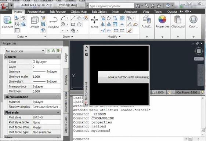The height and width of the screenshot is (141, 206).
Task: Select the Attach drawing icon
Action: point(35,22)
